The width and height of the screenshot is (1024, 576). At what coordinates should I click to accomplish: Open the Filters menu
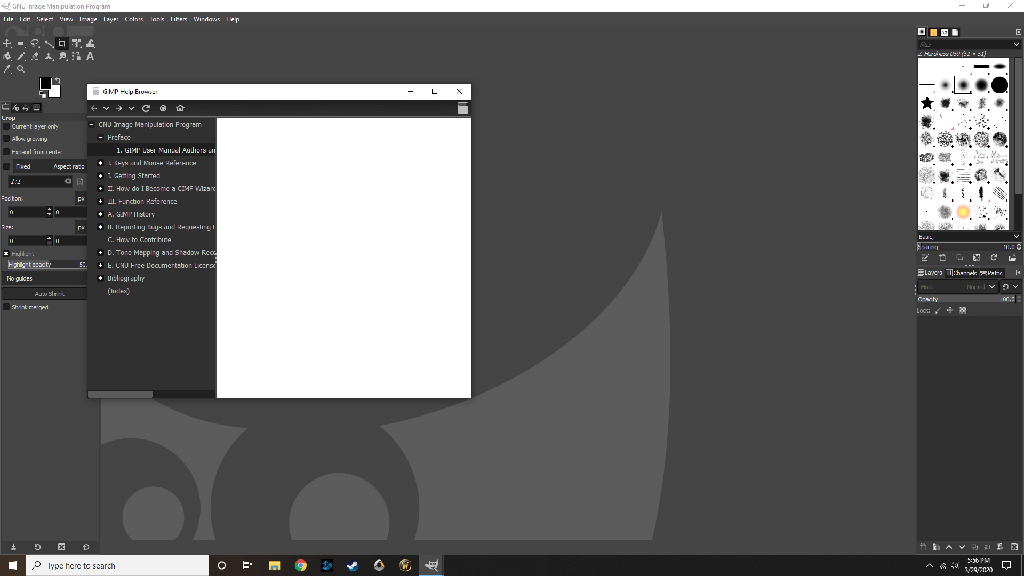[179, 19]
